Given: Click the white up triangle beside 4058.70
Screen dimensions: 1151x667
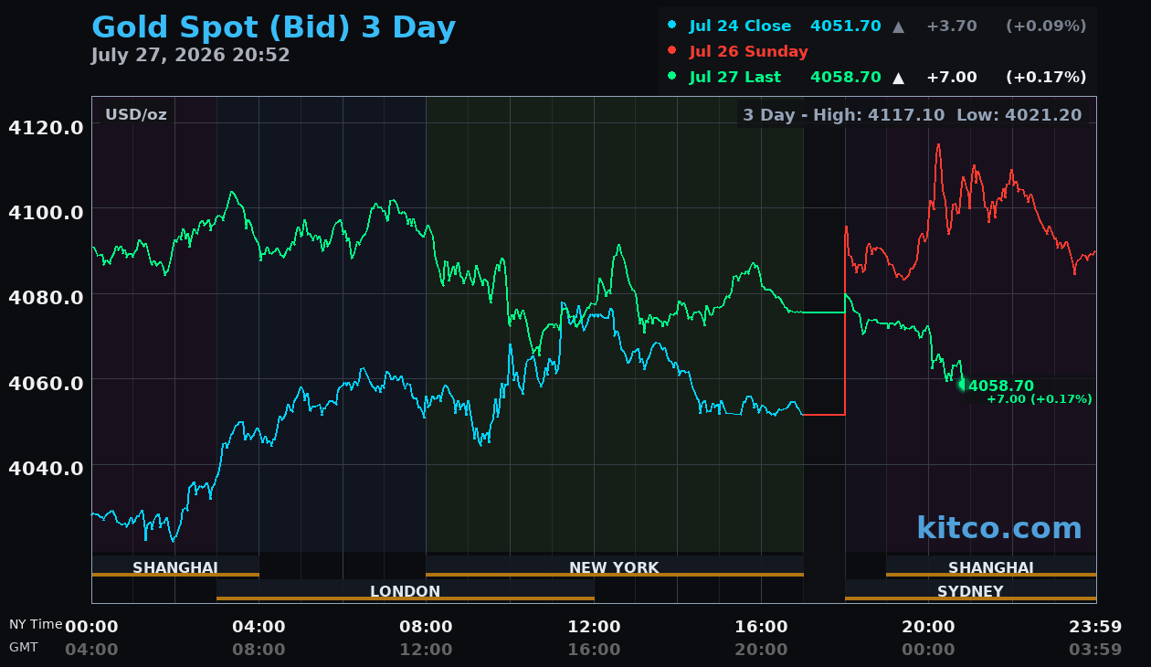Looking at the screenshot, I should coord(899,78).
